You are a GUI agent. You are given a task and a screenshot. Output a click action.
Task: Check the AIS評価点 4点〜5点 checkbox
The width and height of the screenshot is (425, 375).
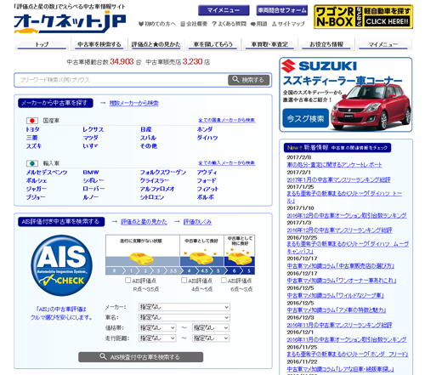tap(184, 281)
